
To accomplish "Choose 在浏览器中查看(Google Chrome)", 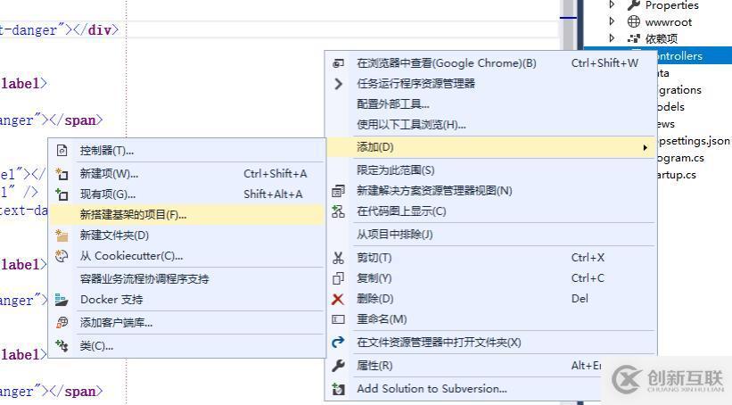I will pyautogui.click(x=491, y=63).
